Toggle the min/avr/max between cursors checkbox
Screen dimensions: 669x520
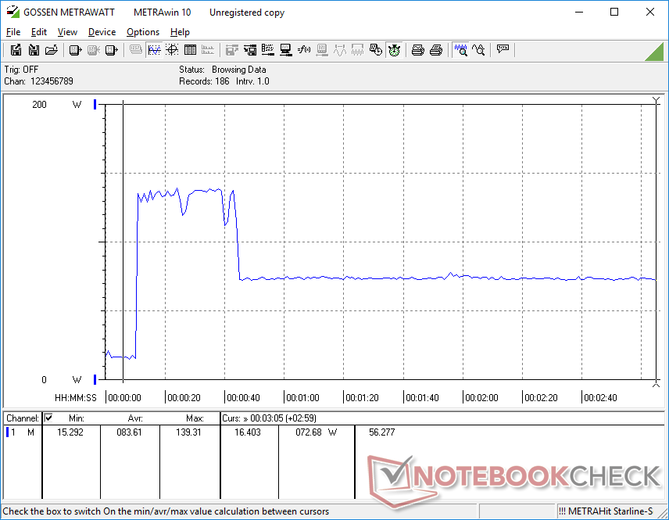(x=48, y=418)
